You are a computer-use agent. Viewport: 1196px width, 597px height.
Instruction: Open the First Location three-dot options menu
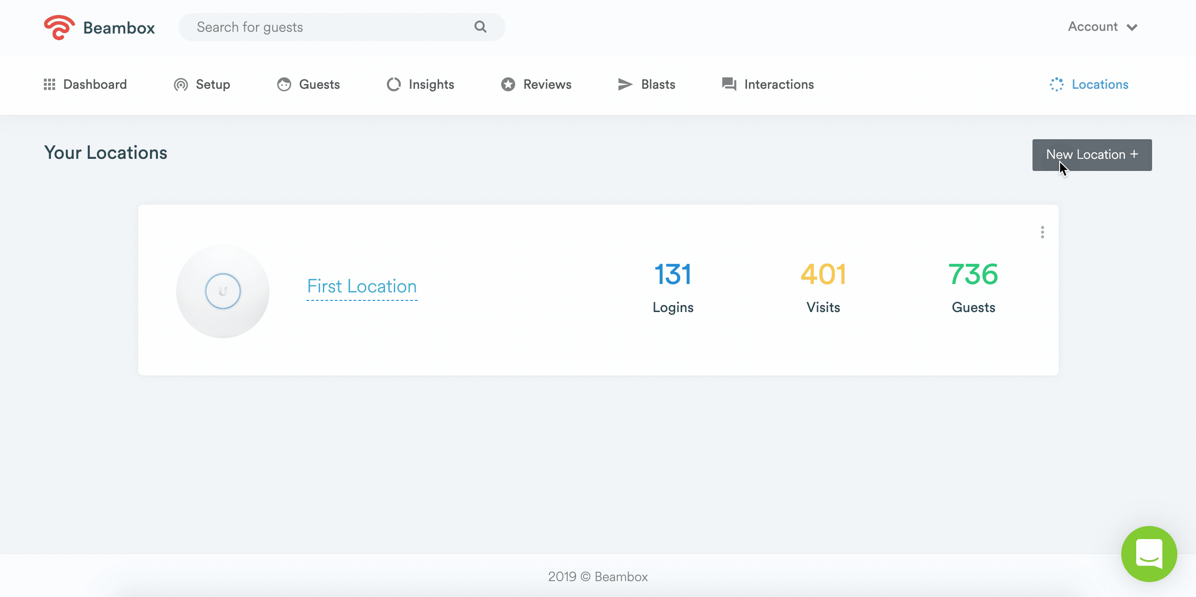(x=1042, y=232)
